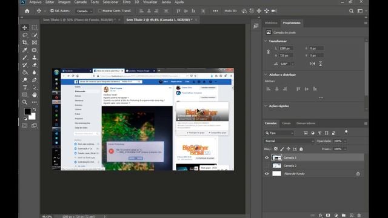388x218 pixels.
Task: Toggle lock transparent pixels
Action: tap(276, 149)
